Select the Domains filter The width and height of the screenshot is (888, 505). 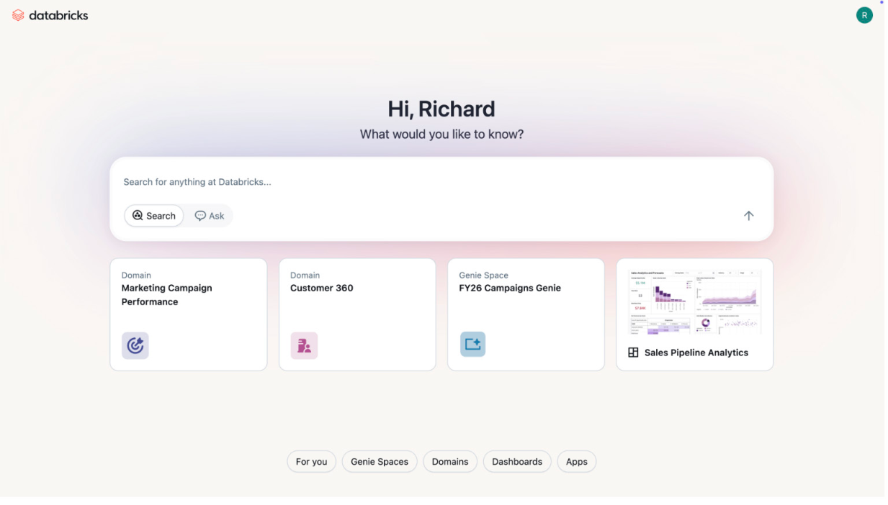pos(450,462)
